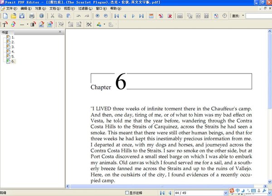Open the 对象 menu
This screenshot has height=196, width=272.
point(40,8)
